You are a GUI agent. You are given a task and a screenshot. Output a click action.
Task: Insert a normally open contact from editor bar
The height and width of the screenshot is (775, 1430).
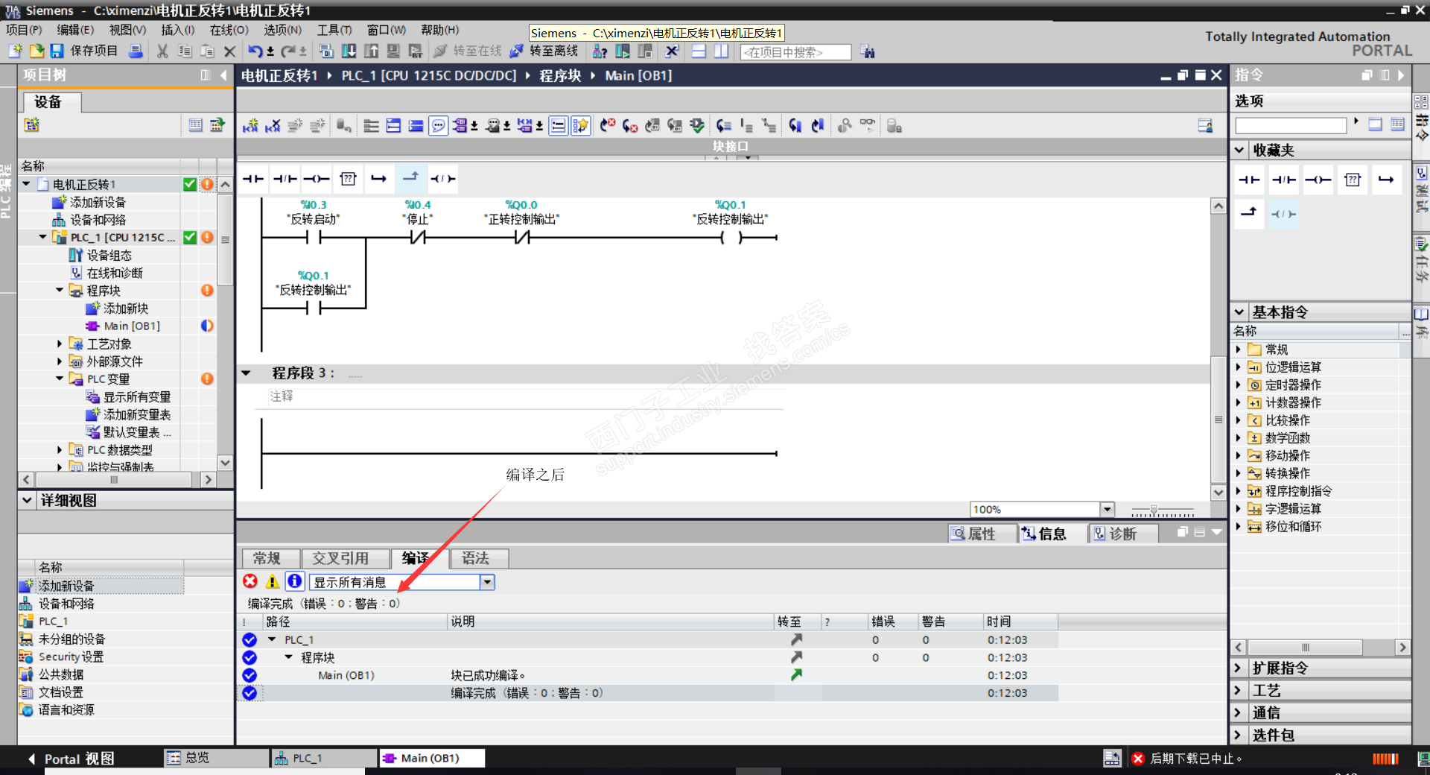[x=253, y=179]
